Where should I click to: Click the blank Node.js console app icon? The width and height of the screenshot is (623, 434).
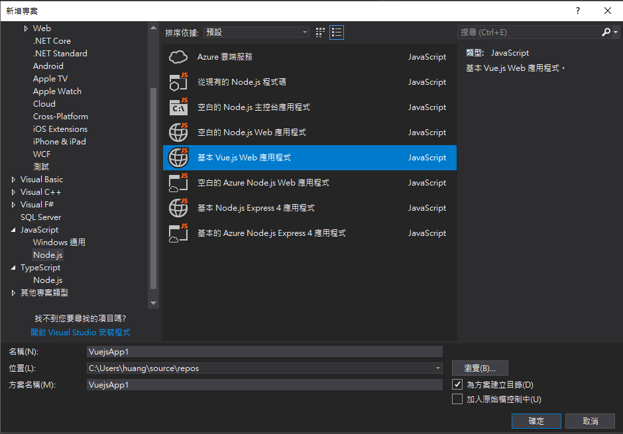(x=178, y=107)
